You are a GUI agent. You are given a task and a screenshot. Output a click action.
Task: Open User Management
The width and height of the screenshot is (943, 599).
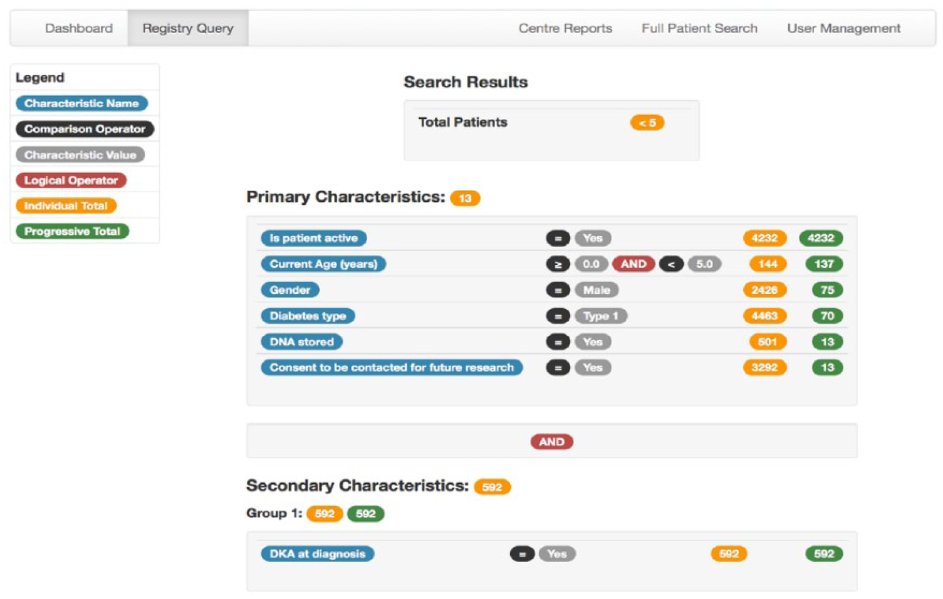[843, 28]
